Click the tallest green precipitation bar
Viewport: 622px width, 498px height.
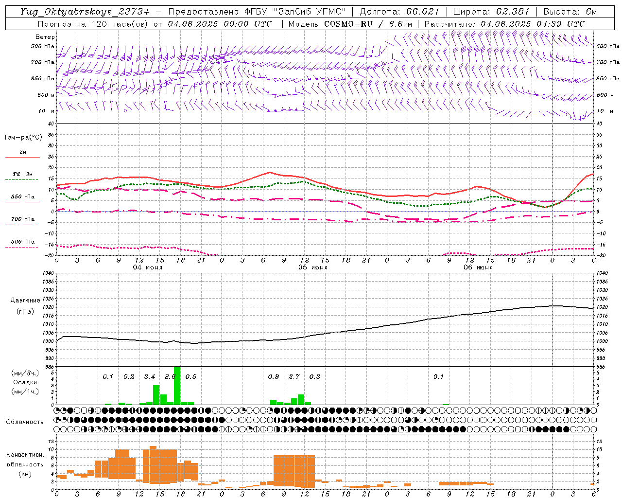pos(177,385)
